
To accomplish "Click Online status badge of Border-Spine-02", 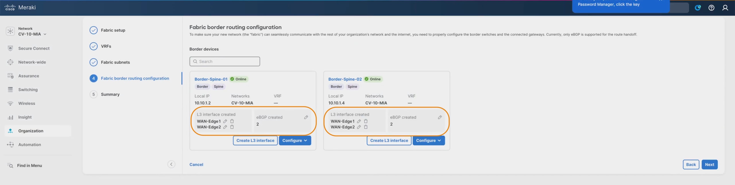I will pyautogui.click(x=373, y=79).
